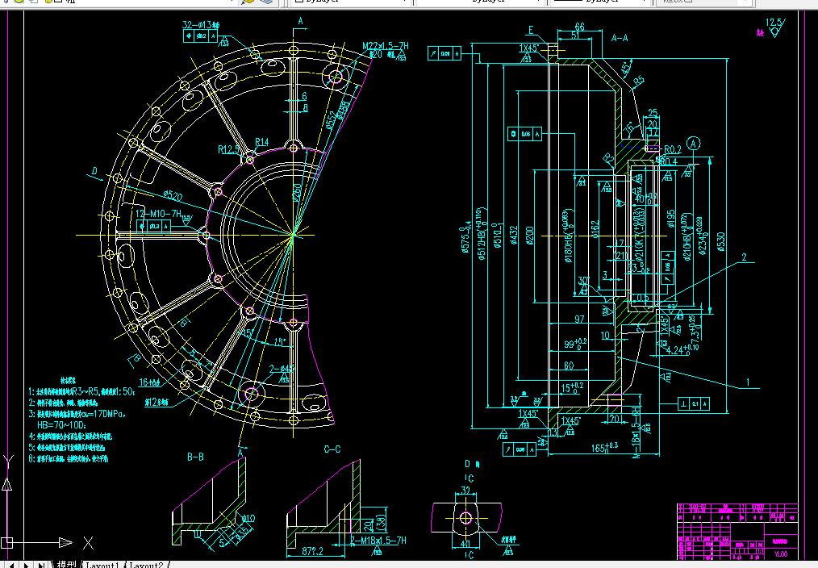Select the 97 length dimension

coord(579,319)
